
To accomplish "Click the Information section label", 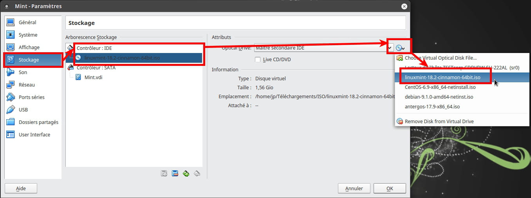I will click(x=225, y=69).
